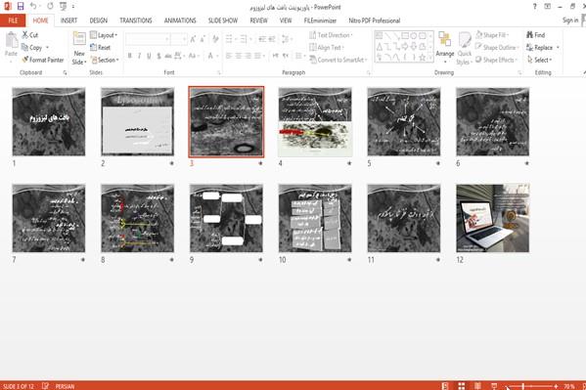Open Shape Effects menu

[497, 60]
